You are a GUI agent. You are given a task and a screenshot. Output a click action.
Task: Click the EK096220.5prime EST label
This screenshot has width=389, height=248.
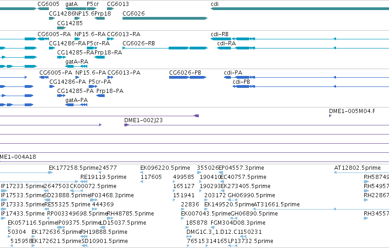pos(165,168)
